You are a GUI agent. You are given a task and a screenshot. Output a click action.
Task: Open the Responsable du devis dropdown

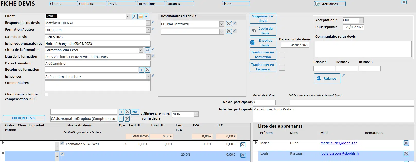click(x=148, y=23)
